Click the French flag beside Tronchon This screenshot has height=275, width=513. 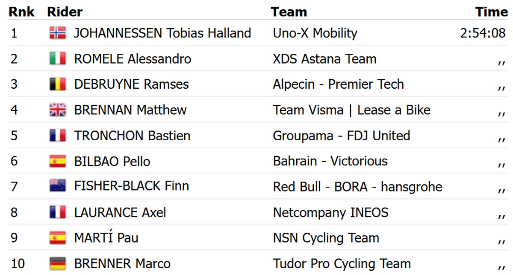click(58, 136)
